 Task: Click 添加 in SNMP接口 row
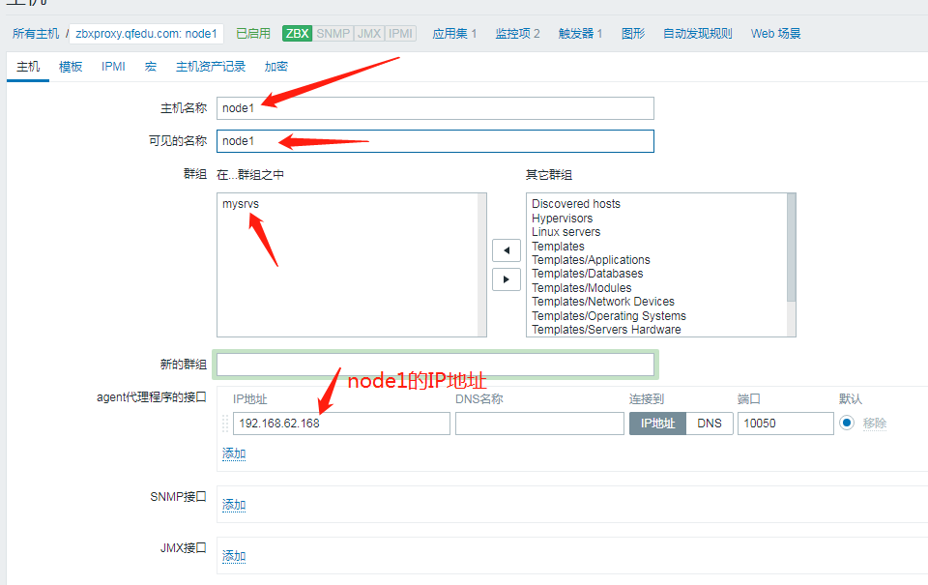click(234, 505)
